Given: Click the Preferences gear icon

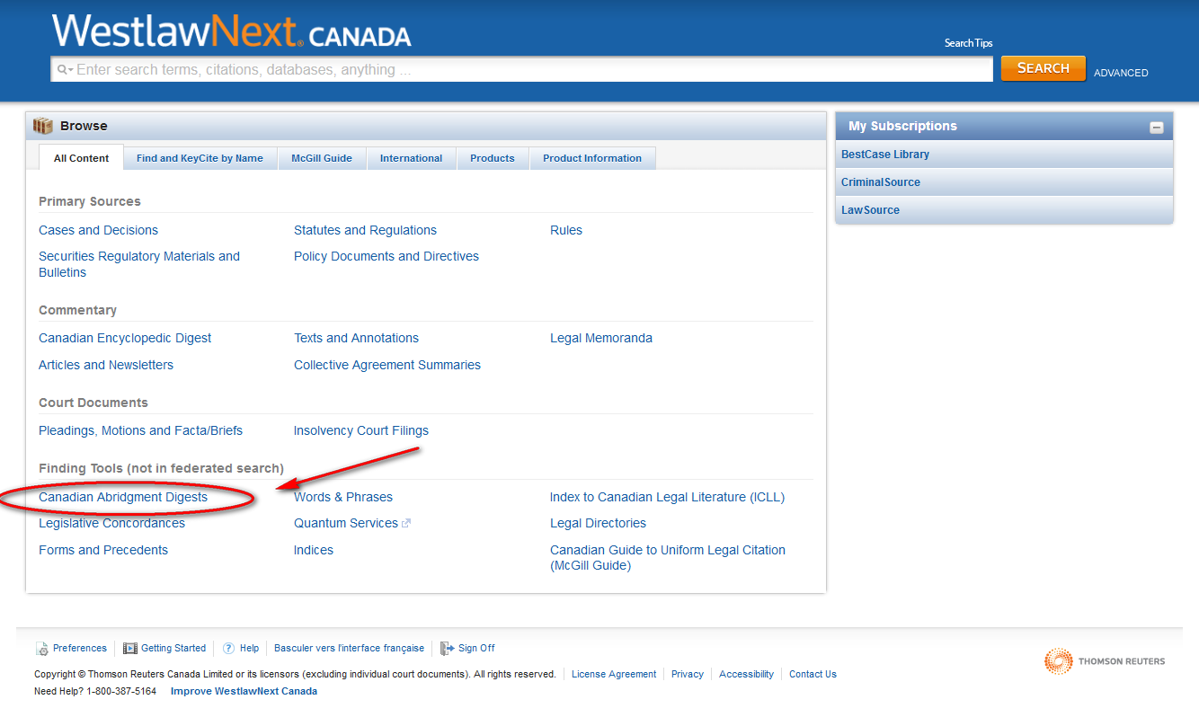Looking at the screenshot, I should [x=42, y=649].
